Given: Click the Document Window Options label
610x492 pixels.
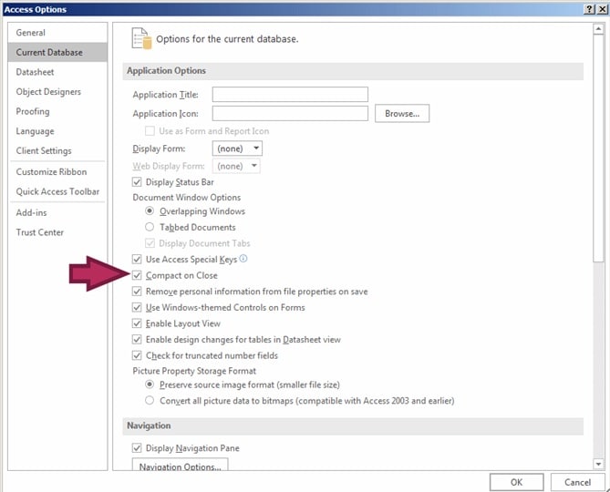Looking at the screenshot, I should tap(187, 198).
